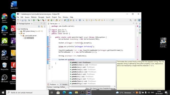Viewport: 170px width, 95px height.
Task: Collapse the com.izudin.server package node
Action: 21,36
